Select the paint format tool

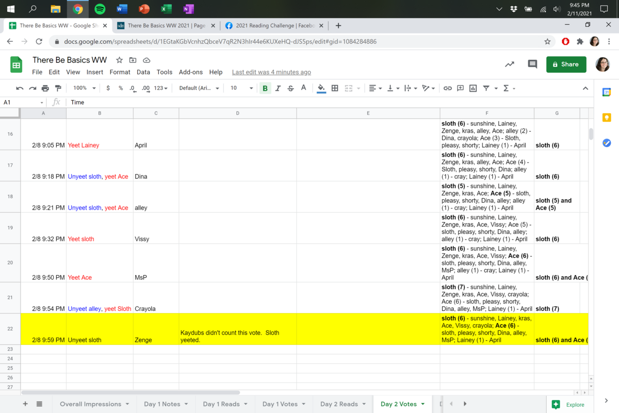(58, 88)
